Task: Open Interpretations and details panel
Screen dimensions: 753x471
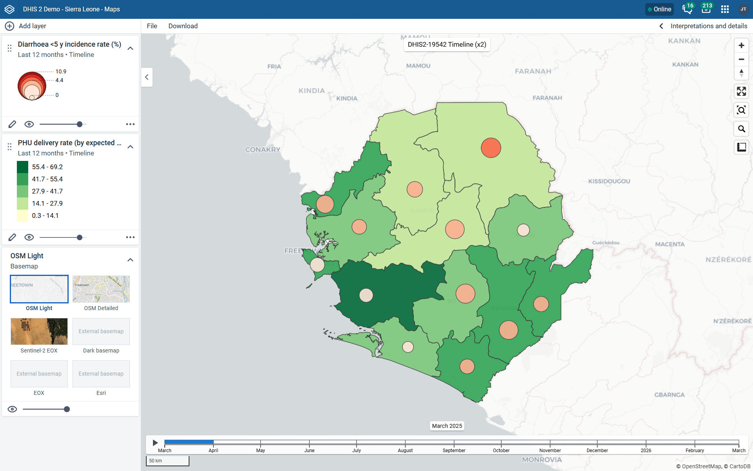Action: tap(704, 26)
